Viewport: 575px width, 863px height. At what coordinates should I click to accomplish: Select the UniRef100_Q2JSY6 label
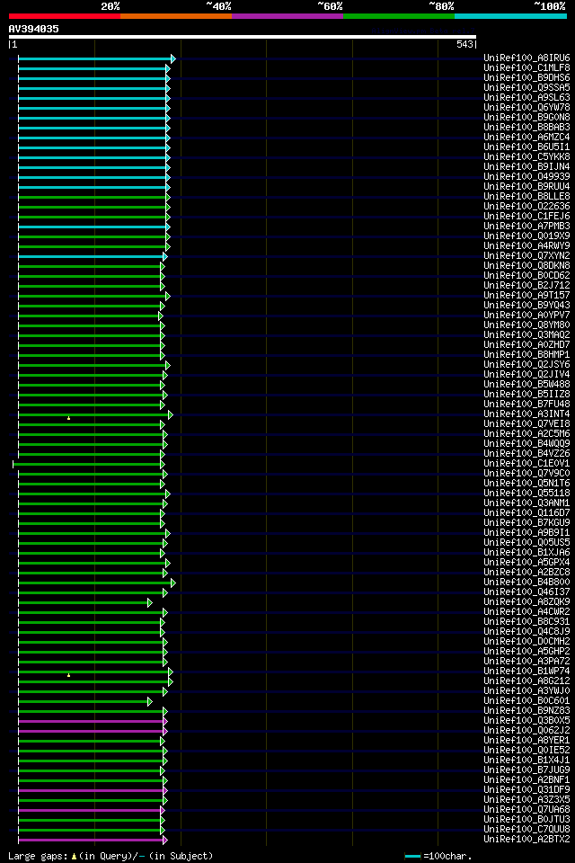526,365
